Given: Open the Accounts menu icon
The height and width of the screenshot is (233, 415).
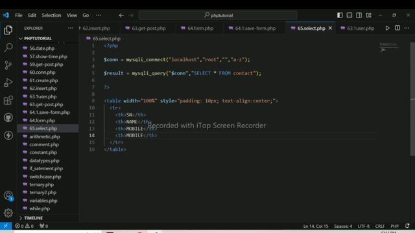Looking at the screenshot, I should (x=8, y=195).
